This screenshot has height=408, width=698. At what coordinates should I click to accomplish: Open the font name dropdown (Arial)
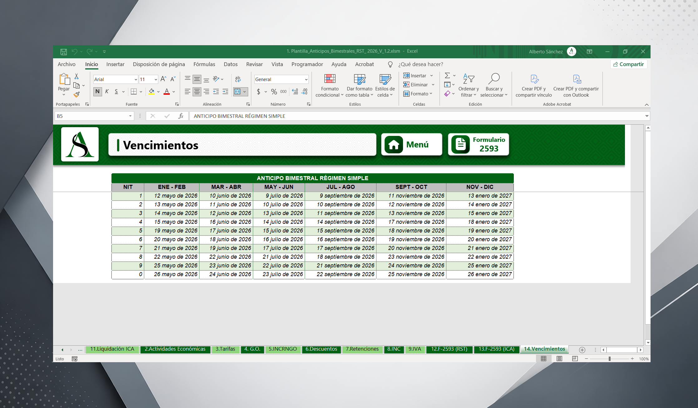136,79
